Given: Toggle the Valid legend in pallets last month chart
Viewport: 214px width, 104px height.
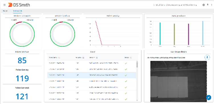Looking at the screenshot, I should 14,20.
